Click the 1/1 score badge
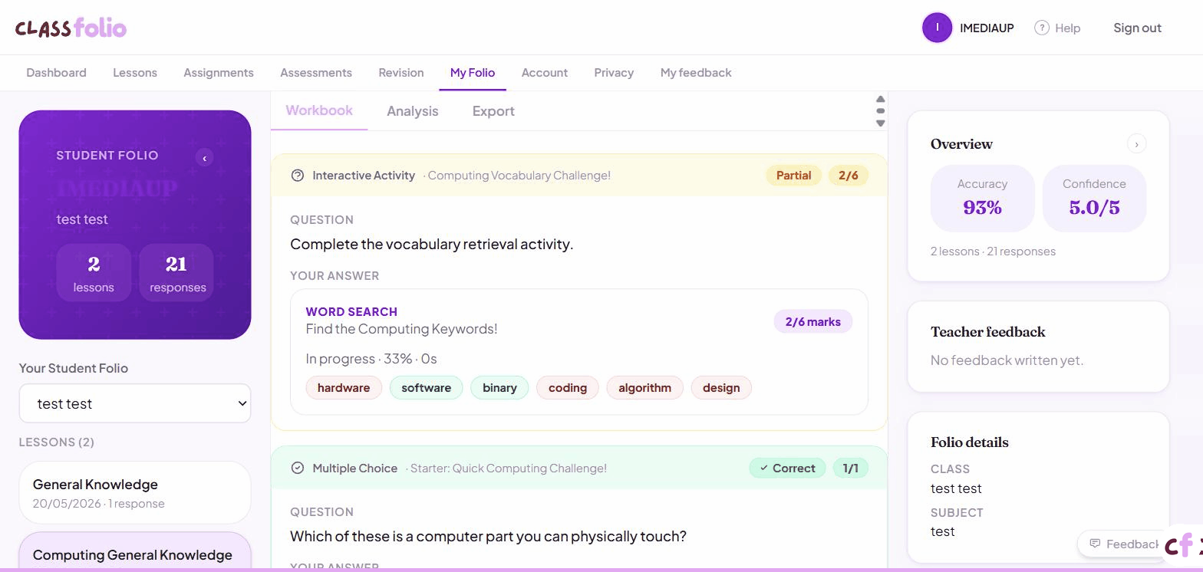 (x=850, y=468)
